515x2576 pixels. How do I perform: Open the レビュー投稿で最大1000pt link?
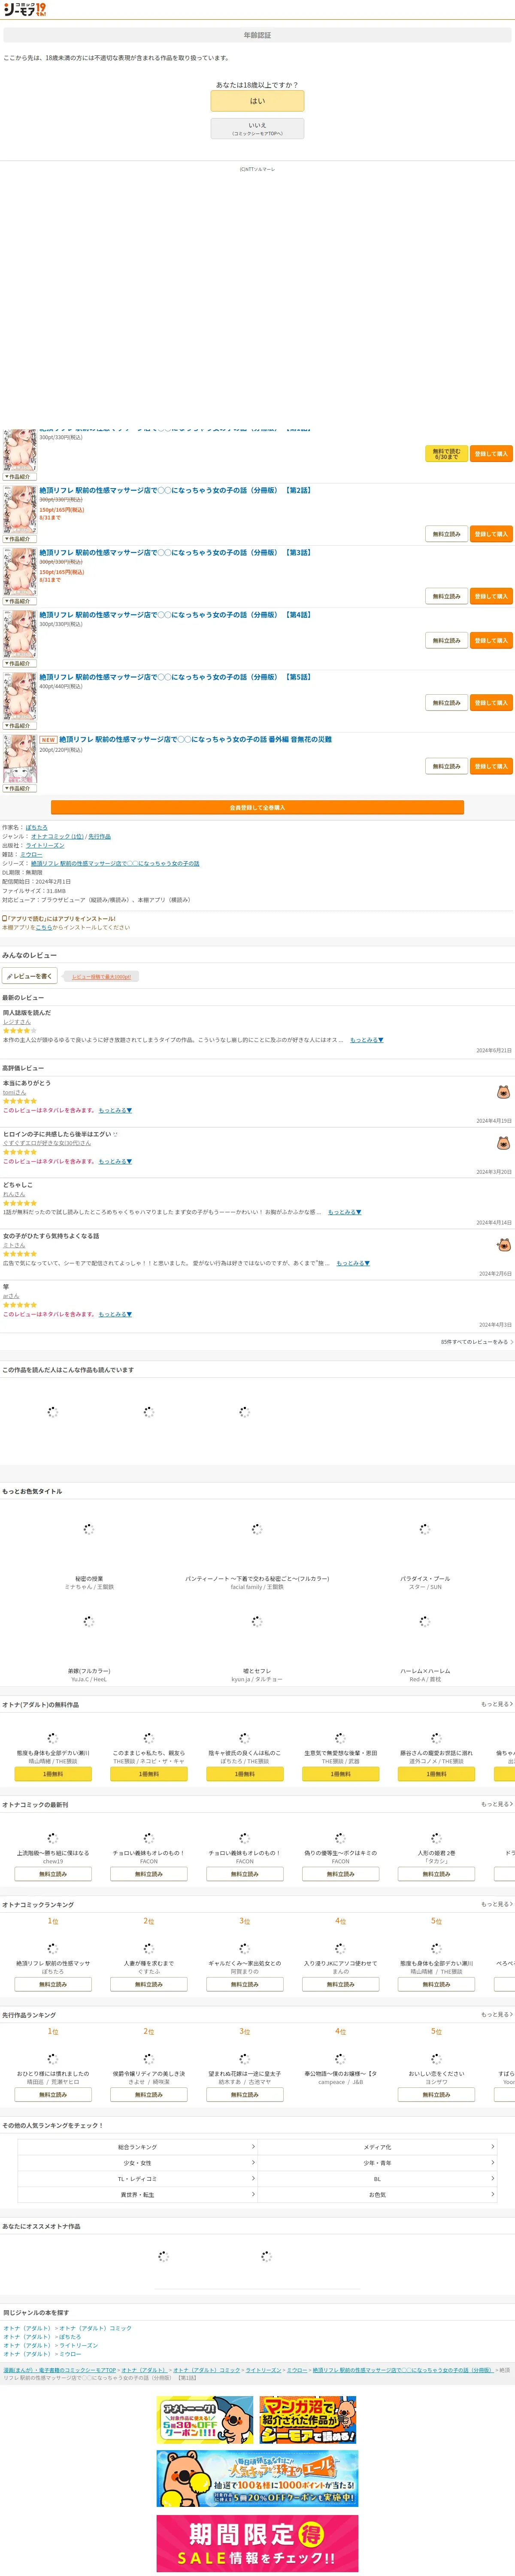click(101, 977)
